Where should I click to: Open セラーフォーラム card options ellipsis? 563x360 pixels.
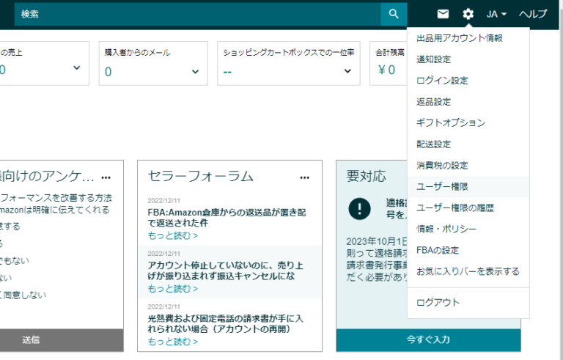tap(304, 177)
